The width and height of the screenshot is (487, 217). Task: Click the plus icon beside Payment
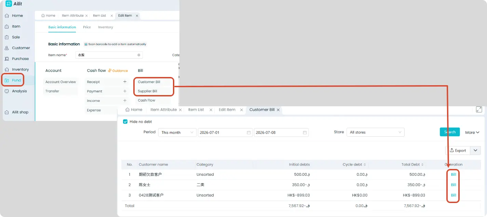125,91
